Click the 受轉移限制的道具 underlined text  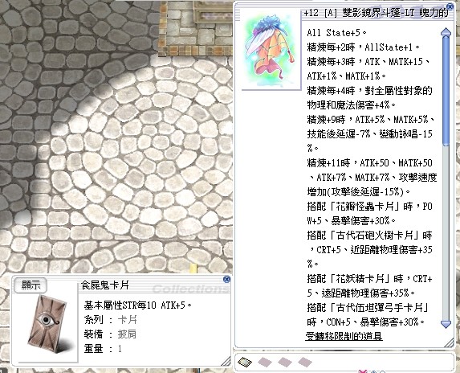coord(344,336)
